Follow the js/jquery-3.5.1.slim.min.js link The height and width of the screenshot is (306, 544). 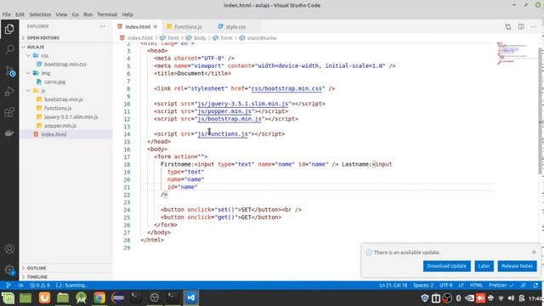click(243, 104)
